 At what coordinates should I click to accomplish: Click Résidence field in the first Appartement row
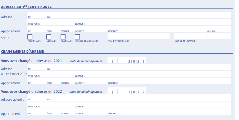pyautogui.click(x=157, y=29)
